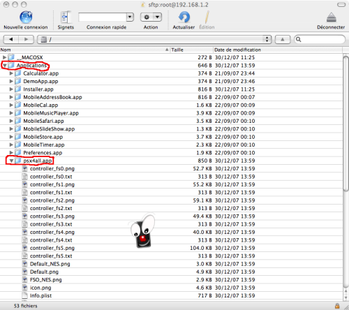
Task: Click the vertical scrollbar thumb
Action: coord(346,124)
